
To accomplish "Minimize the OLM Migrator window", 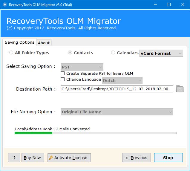I will tap(156, 4).
